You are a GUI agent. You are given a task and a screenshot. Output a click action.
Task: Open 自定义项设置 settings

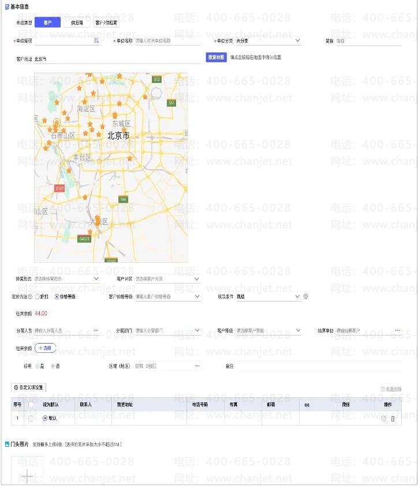[x=28, y=387]
